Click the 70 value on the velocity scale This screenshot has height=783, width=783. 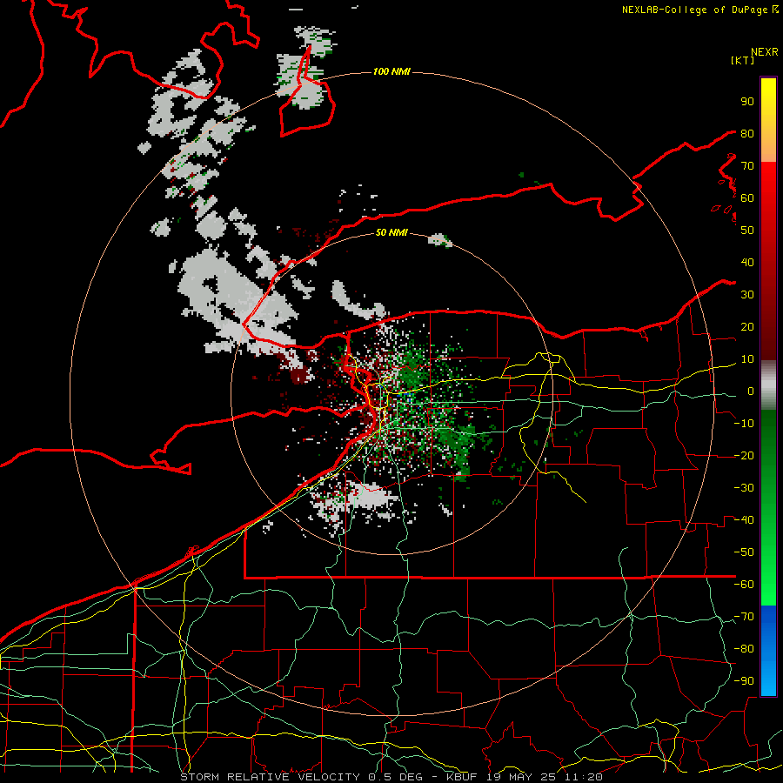tap(747, 166)
